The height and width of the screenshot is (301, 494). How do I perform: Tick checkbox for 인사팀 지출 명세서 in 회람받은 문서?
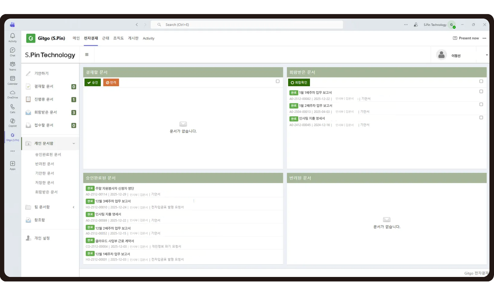tap(481, 118)
